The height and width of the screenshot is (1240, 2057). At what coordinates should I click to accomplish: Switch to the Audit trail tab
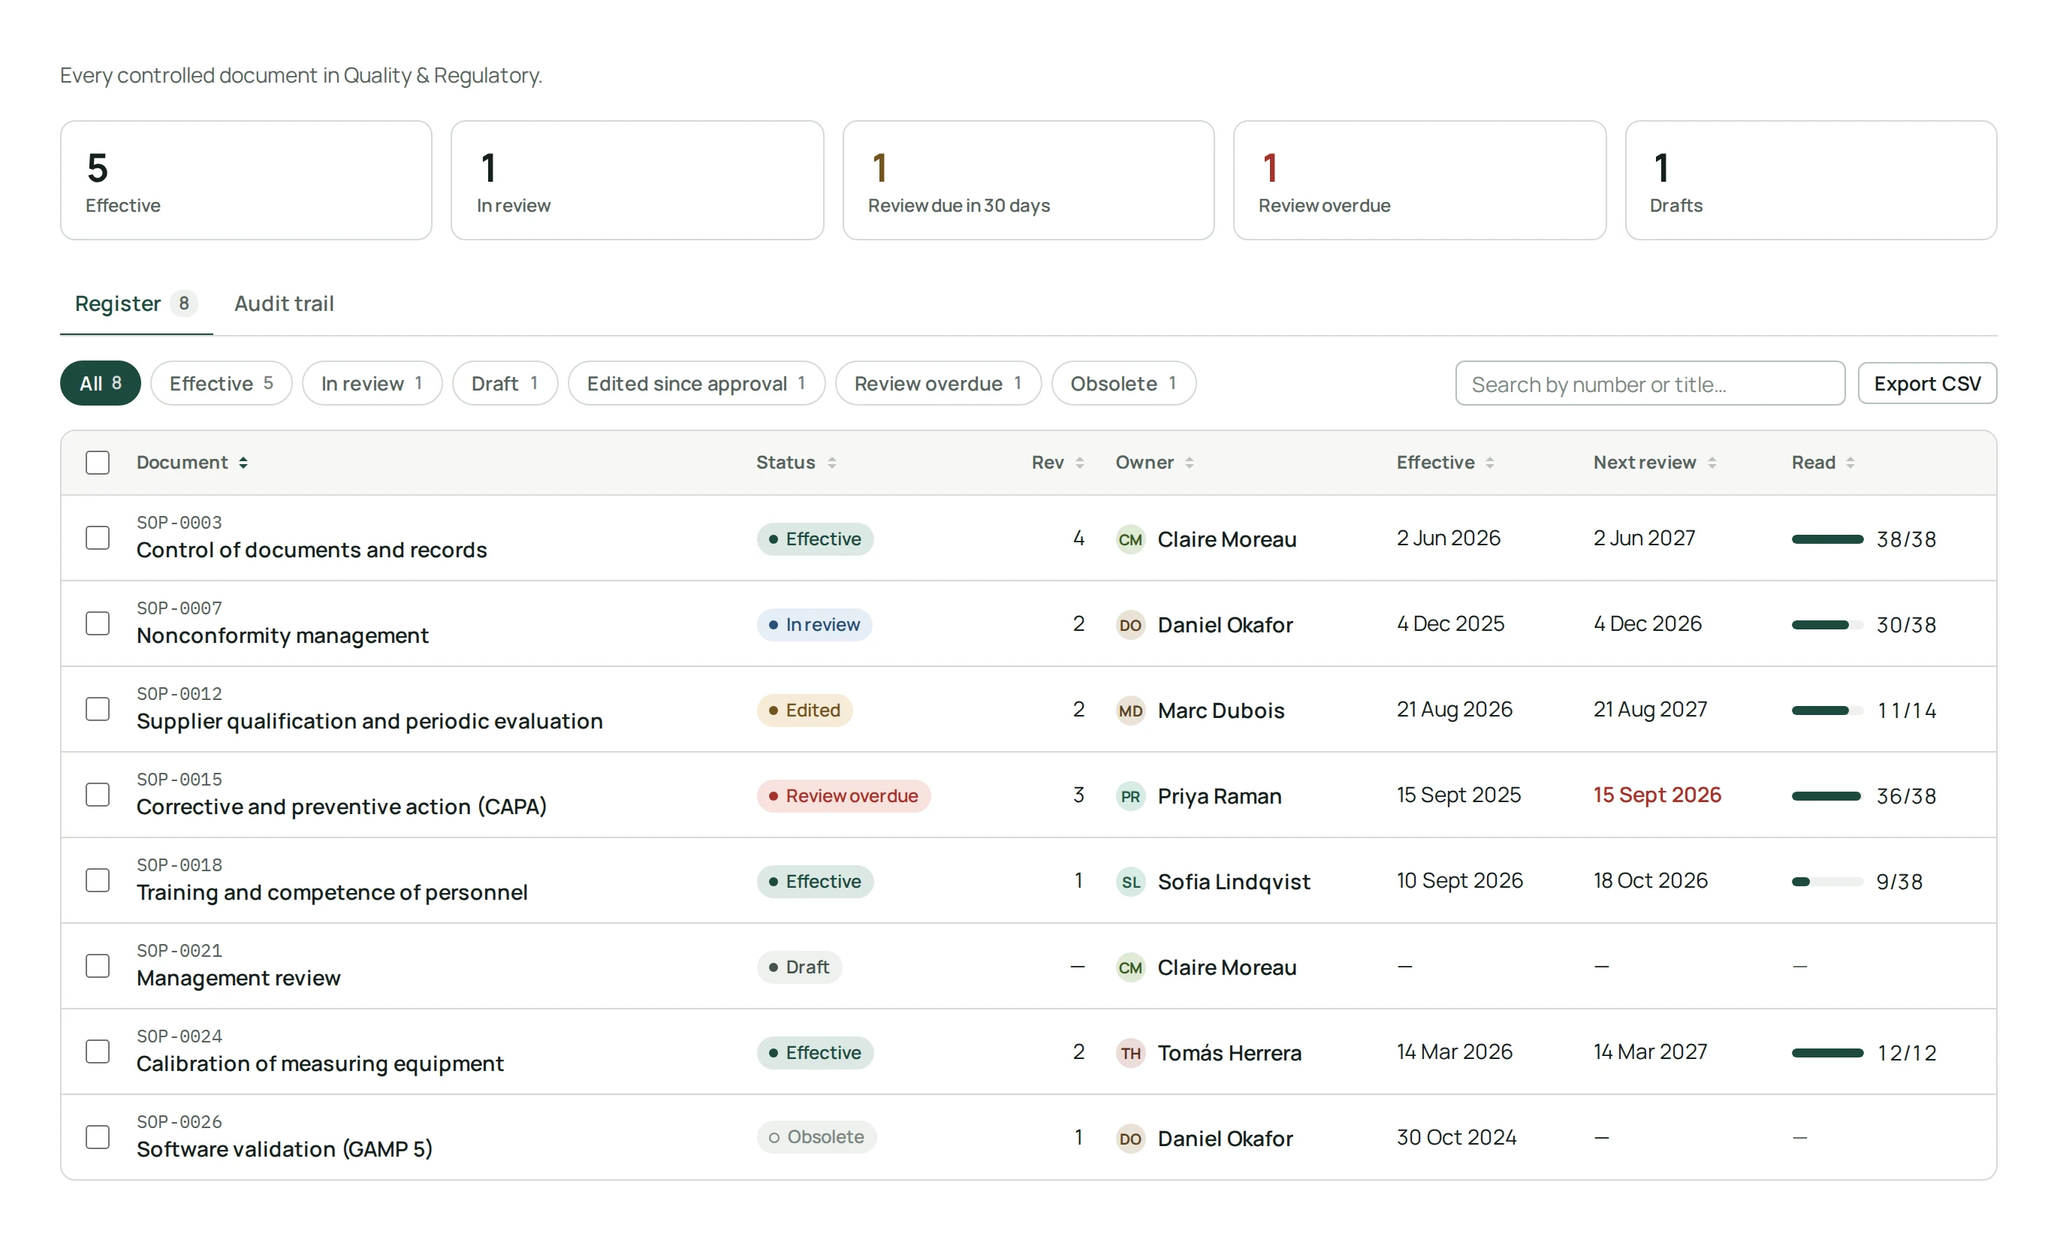tap(284, 304)
